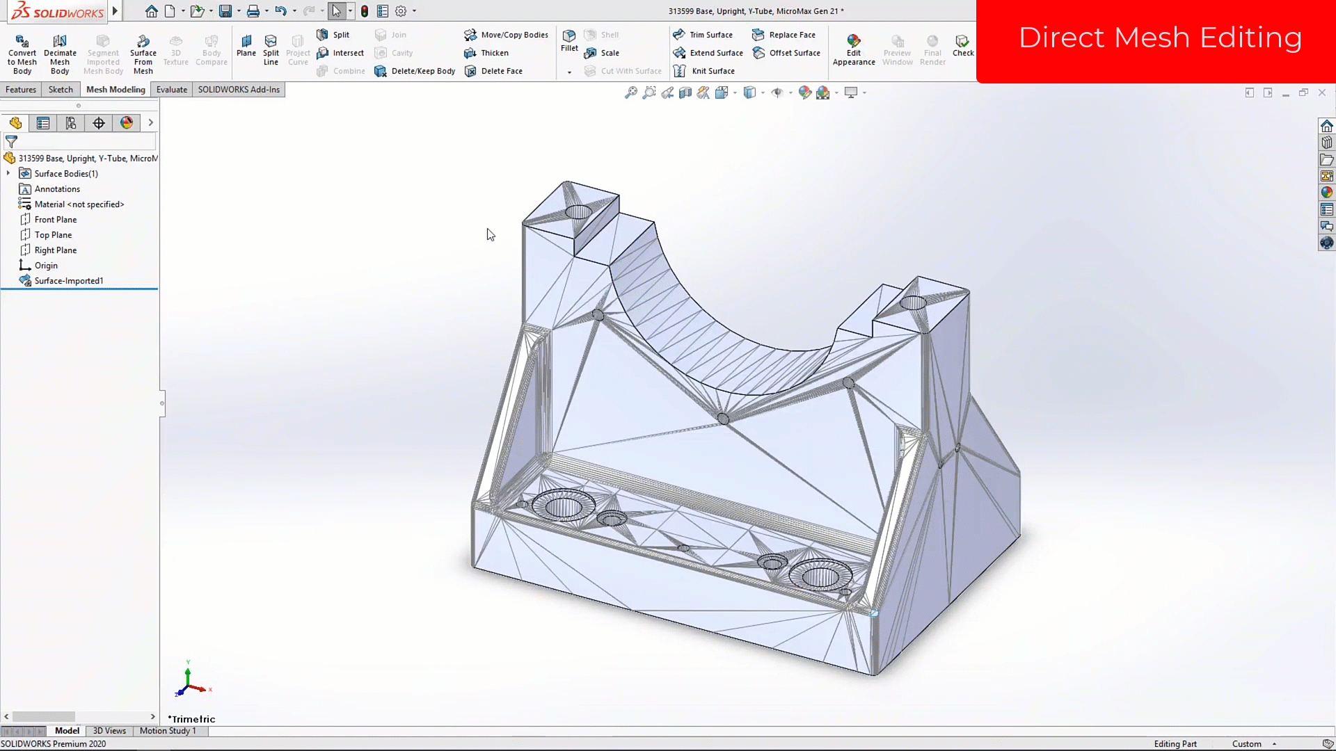The height and width of the screenshot is (751, 1336).
Task: Open Delete/Keep Body tool
Action: (x=415, y=71)
